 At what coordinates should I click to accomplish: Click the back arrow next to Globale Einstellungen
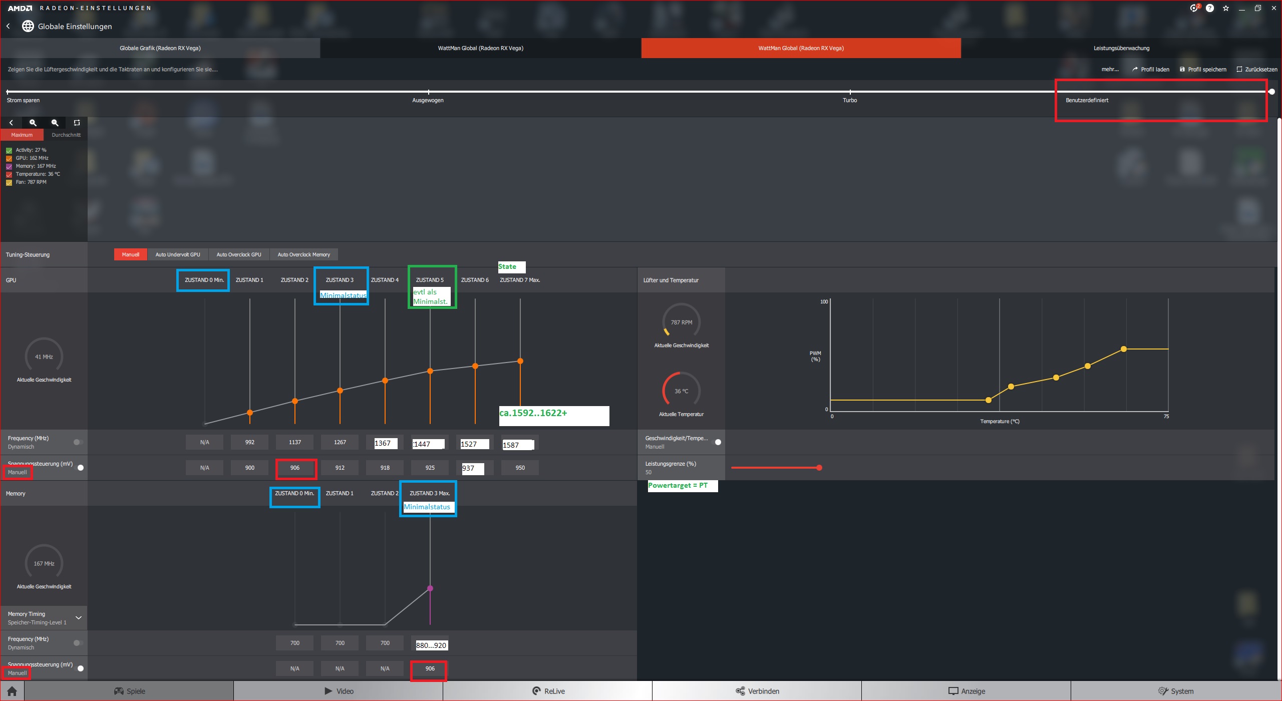coord(8,26)
